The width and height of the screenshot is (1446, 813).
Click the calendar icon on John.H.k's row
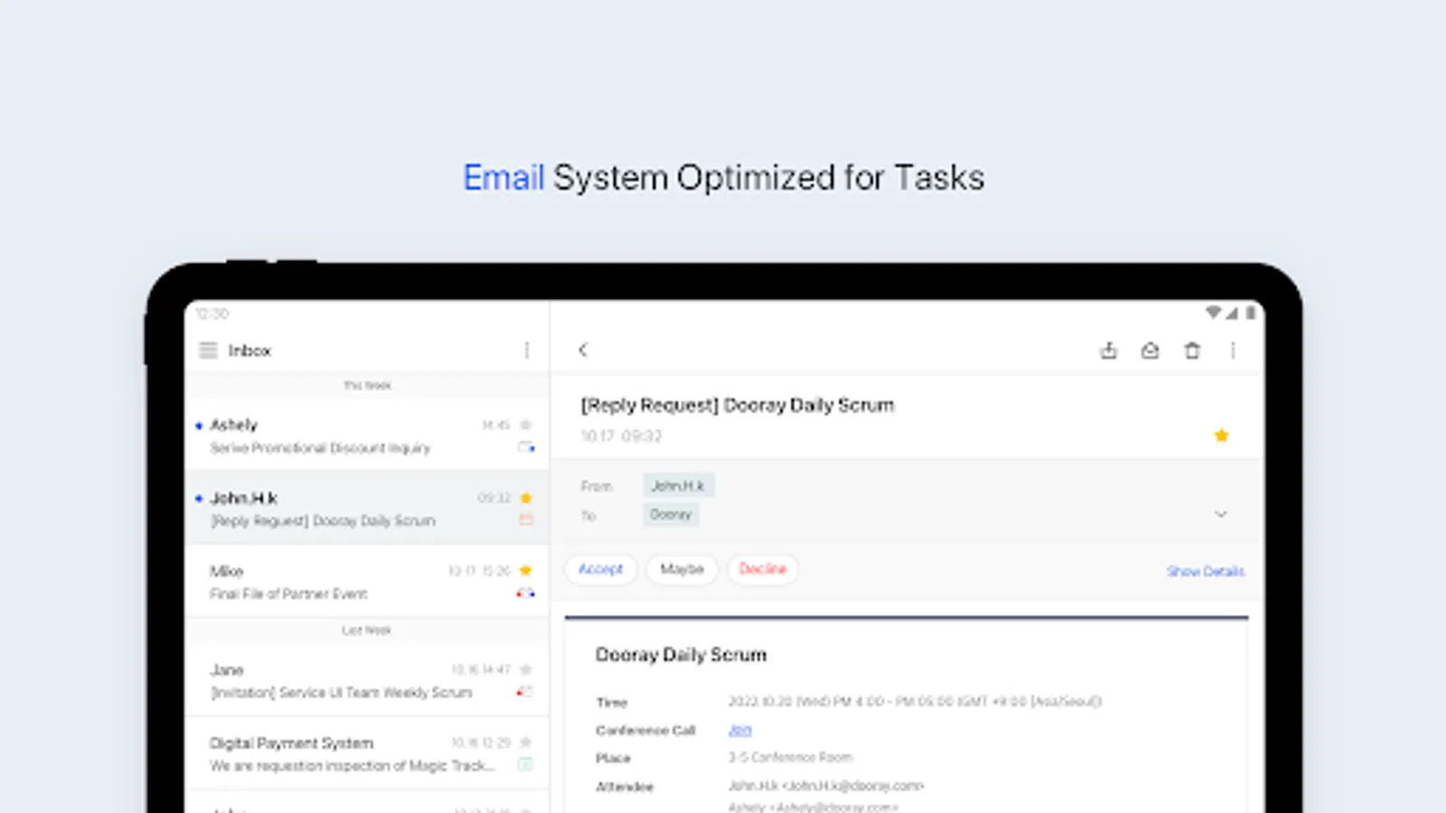pos(526,520)
